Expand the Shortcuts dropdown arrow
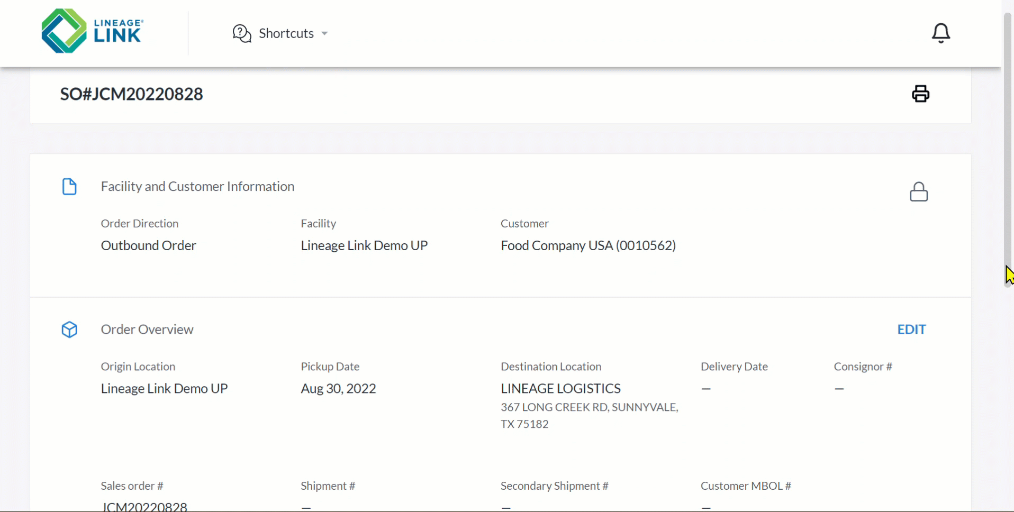This screenshot has height=512, width=1014. (x=324, y=33)
